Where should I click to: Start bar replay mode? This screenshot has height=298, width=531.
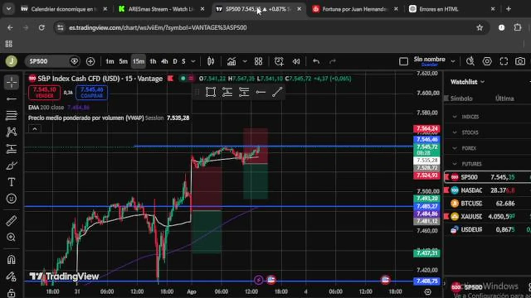click(x=296, y=61)
